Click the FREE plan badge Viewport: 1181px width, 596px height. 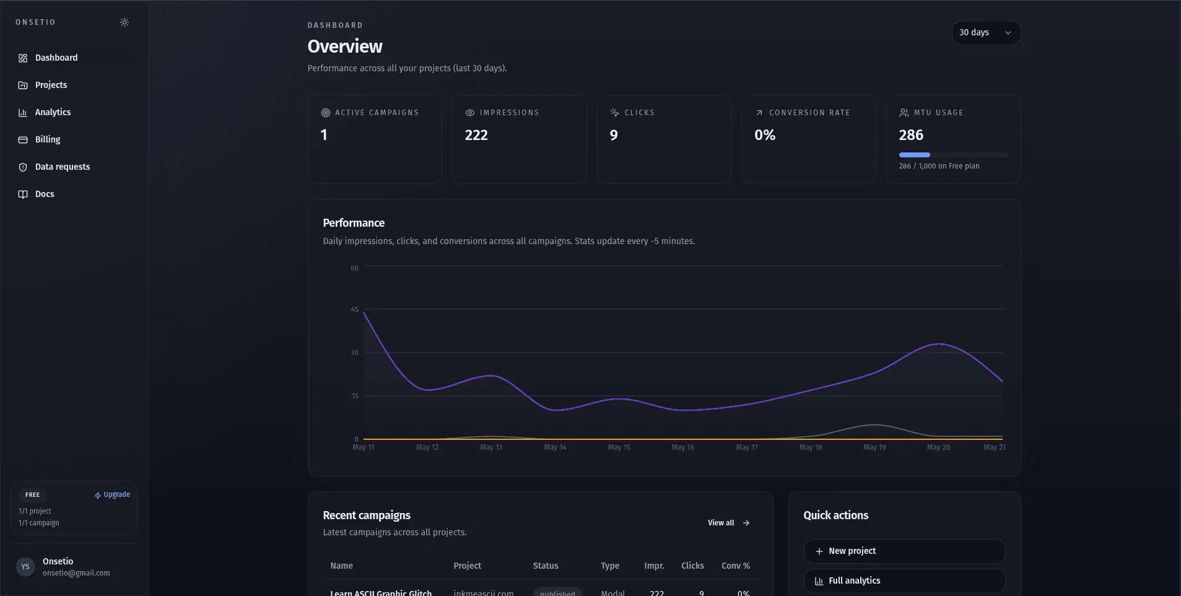(x=33, y=495)
